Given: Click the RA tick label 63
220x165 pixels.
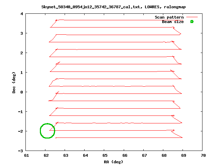Looking at the screenshot, I should (66, 155).
